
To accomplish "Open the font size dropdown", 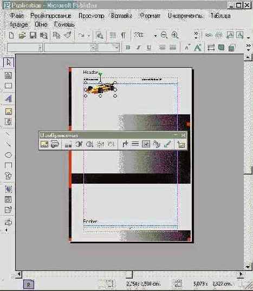I will coord(116,48).
